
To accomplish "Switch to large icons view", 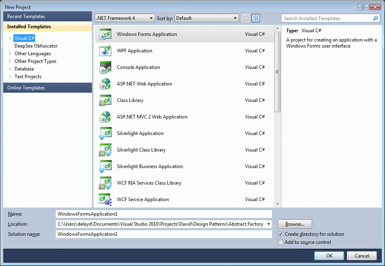I will [256, 18].
